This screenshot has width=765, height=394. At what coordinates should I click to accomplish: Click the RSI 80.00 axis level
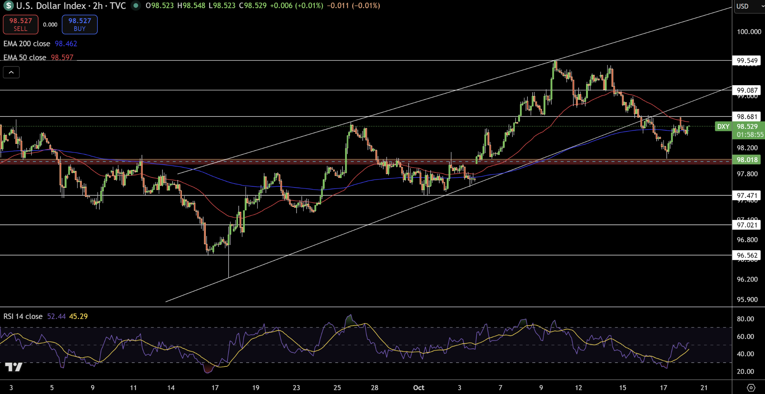[745, 319]
